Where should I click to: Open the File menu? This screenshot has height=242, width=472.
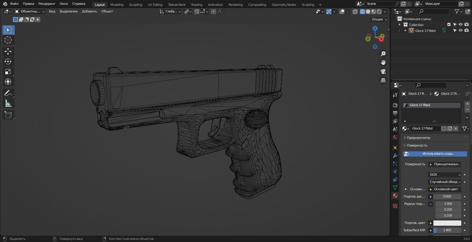point(14,4)
